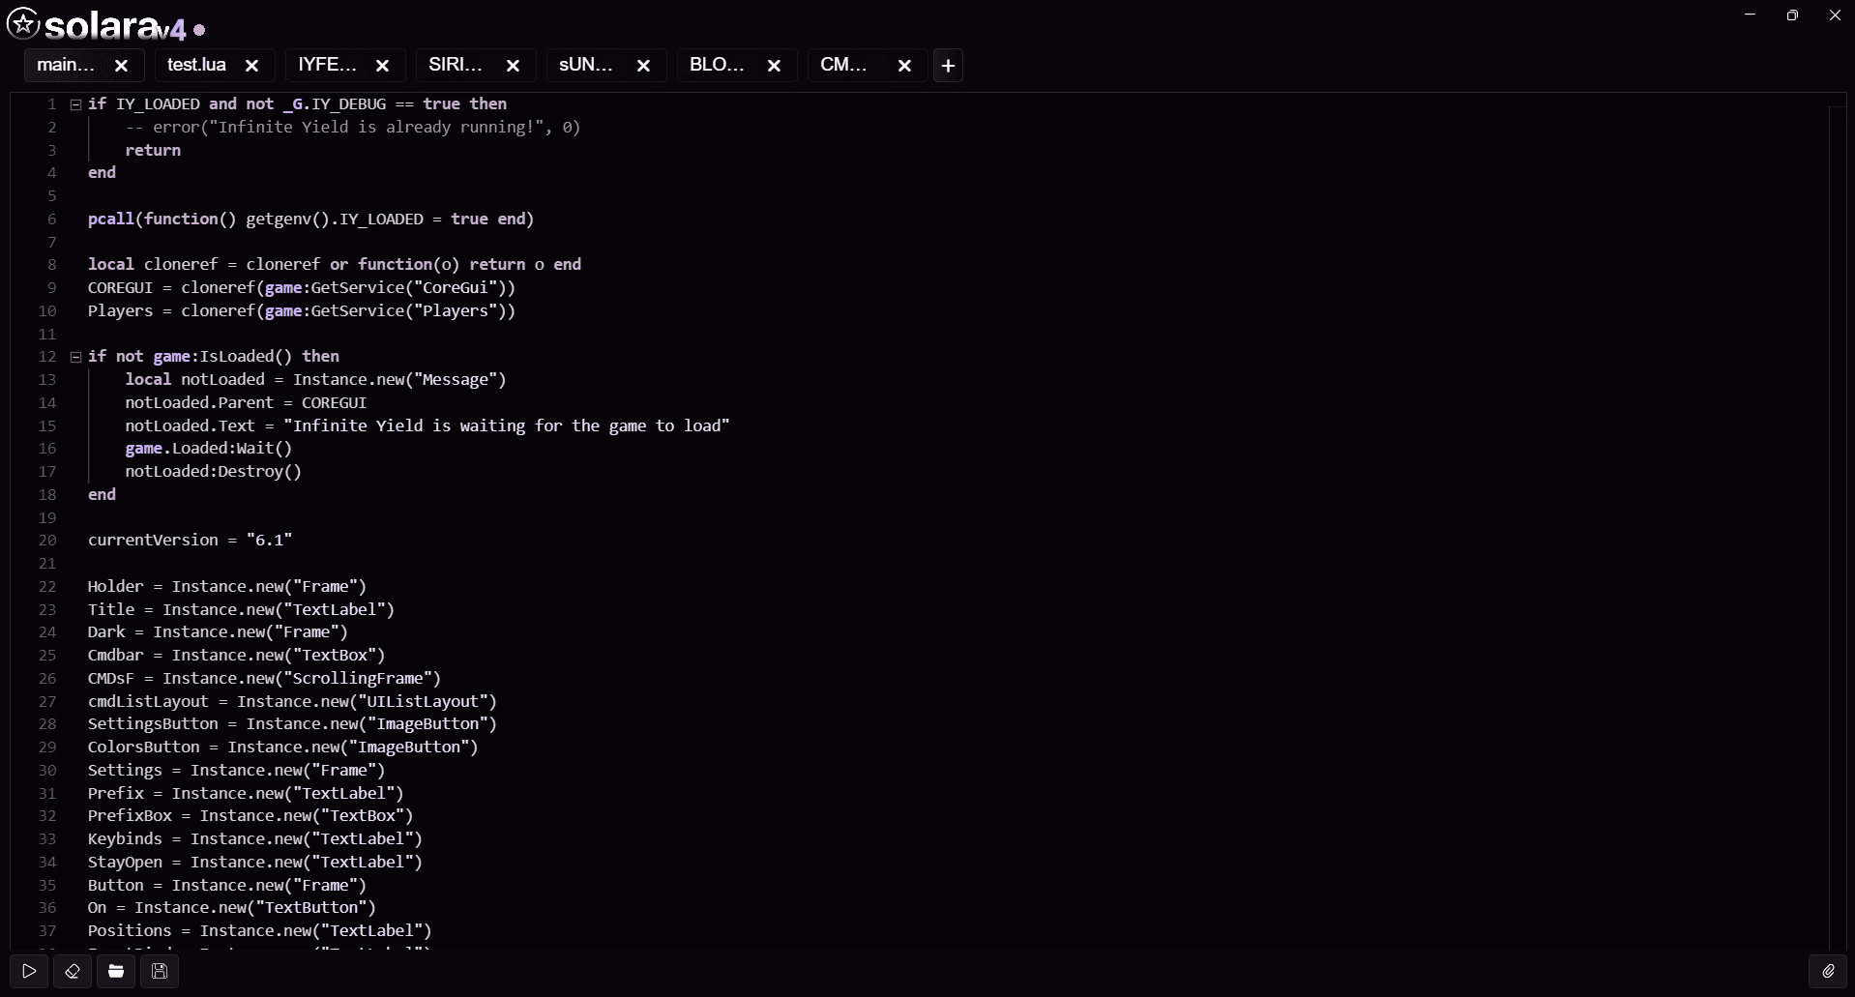Close the IYFE... tab
This screenshot has height=997, width=1855.
(x=382, y=66)
